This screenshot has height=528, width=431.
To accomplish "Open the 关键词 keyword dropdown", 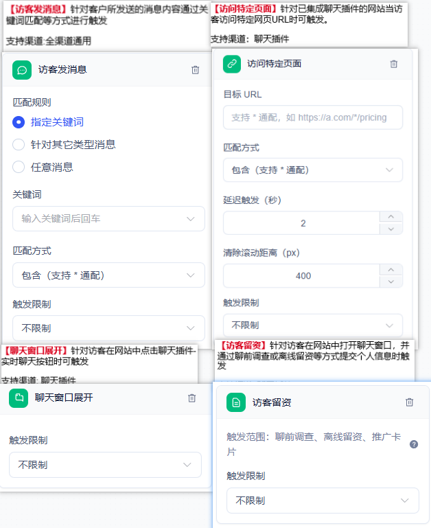I will (x=108, y=219).
